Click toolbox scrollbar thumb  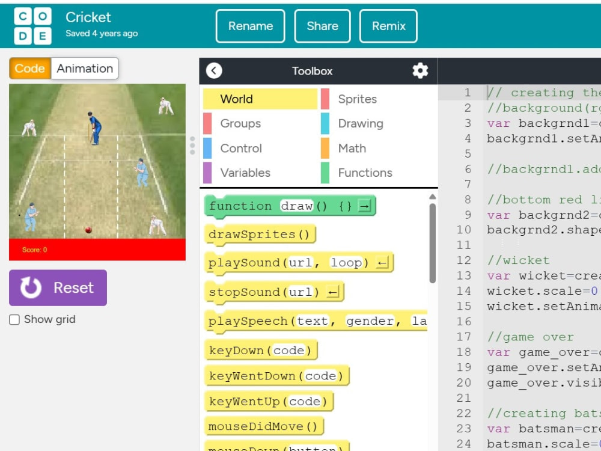(432, 243)
